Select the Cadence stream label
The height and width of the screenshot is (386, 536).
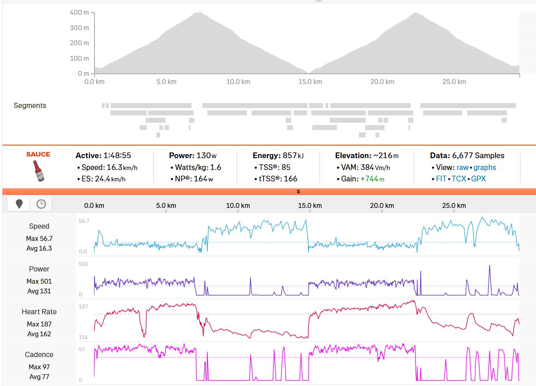coord(39,355)
